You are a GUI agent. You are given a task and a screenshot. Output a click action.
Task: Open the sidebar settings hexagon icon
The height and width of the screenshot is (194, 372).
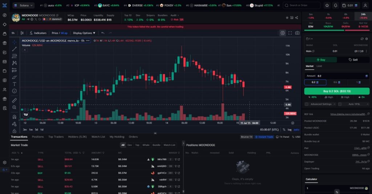4,163
